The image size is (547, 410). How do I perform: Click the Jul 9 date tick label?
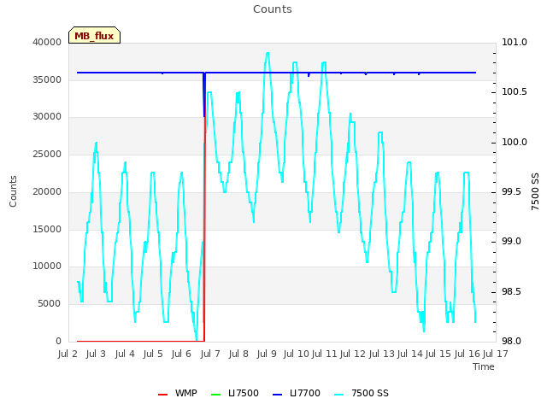tap(267, 354)
